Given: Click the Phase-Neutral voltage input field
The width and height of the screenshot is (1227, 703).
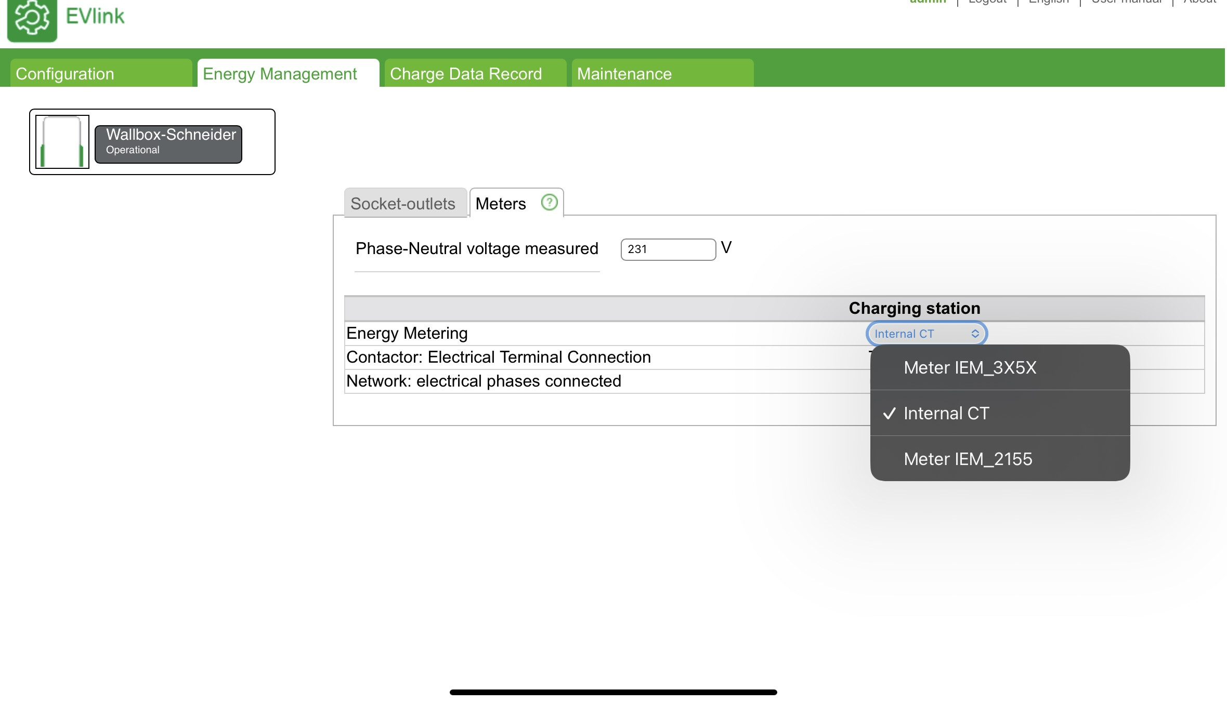Looking at the screenshot, I should (x=668, y=249).
